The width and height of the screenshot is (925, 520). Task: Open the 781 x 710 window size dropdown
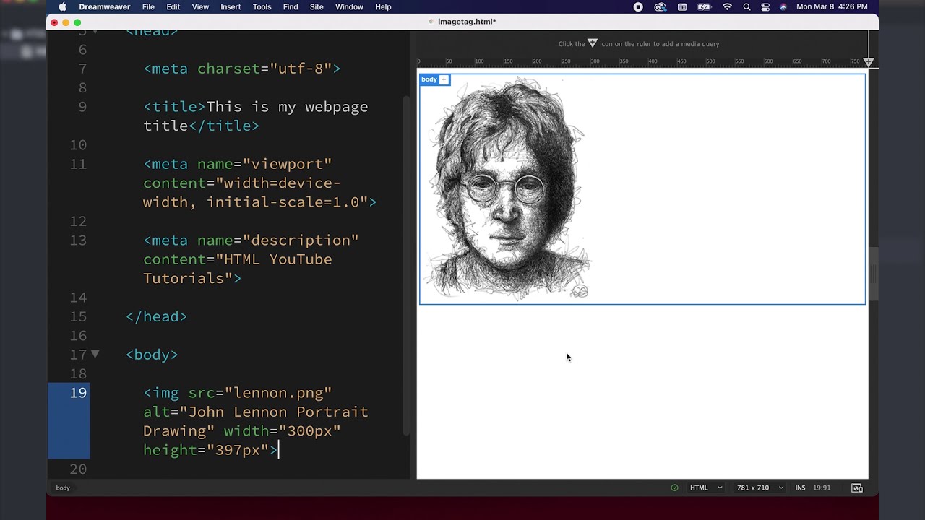(760, 487)
